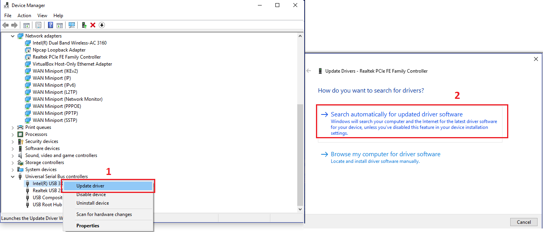
Task: Click Search automatically for updated driver software
Action: (396, 114)
